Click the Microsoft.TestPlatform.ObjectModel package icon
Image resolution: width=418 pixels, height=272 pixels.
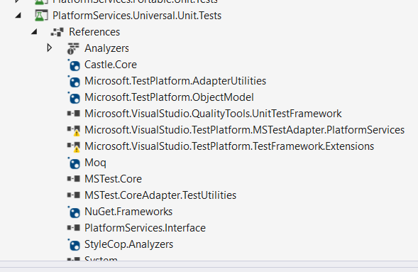pyautogui.click(x=74, y=97)
